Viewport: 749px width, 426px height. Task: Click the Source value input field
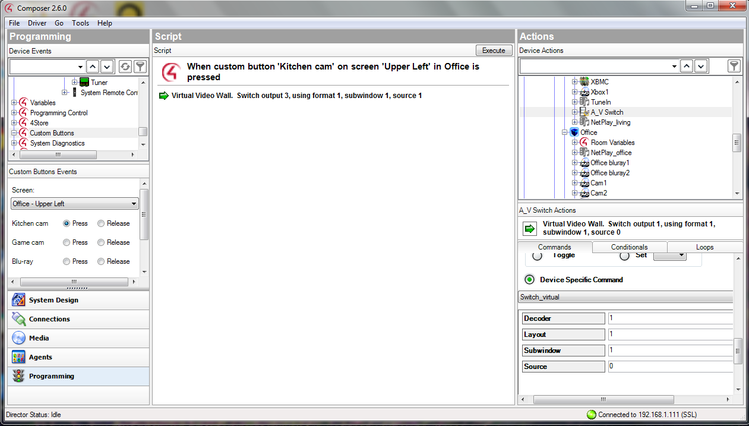coord(670,367)
